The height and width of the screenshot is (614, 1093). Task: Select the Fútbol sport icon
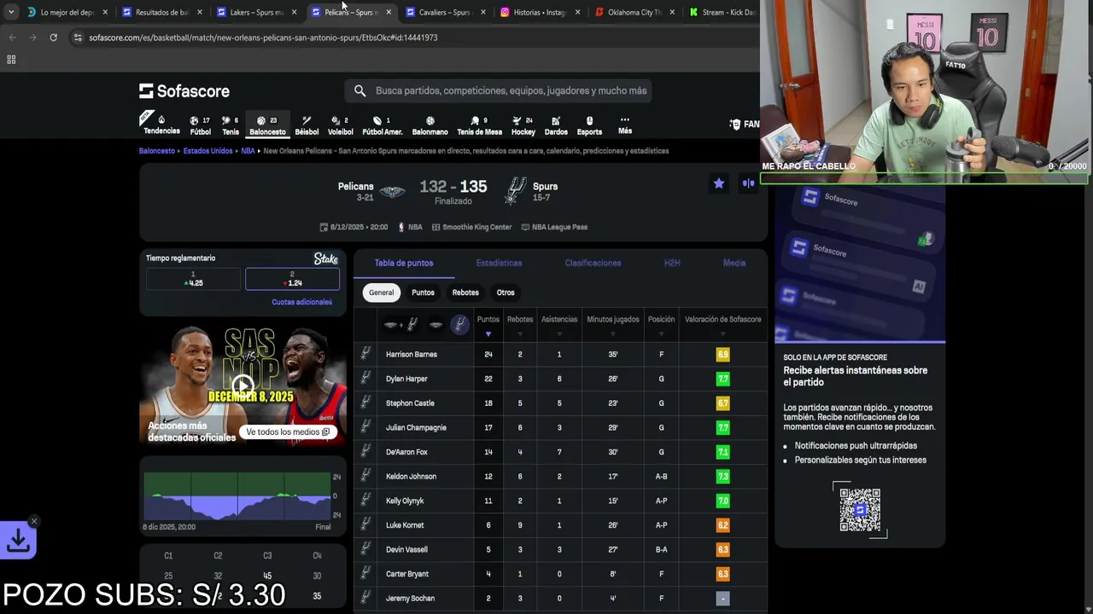pyautogui.click(x=200, y=125)
